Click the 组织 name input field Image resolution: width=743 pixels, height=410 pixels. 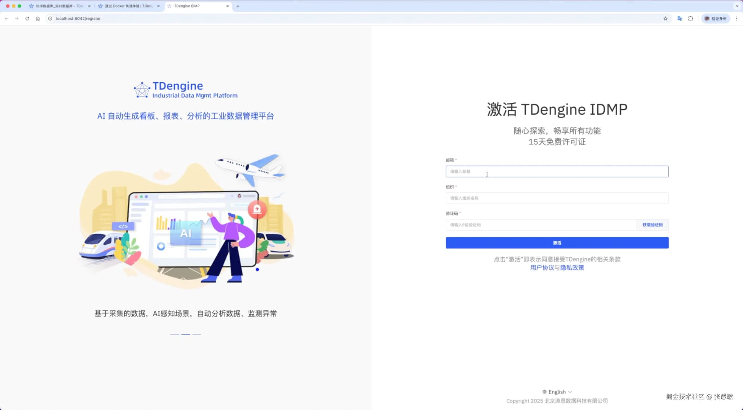coord(557,198)
